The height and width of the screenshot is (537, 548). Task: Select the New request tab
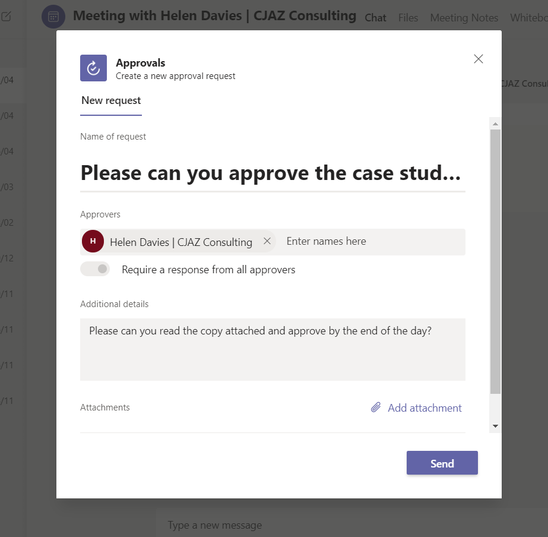pos(111,101)
